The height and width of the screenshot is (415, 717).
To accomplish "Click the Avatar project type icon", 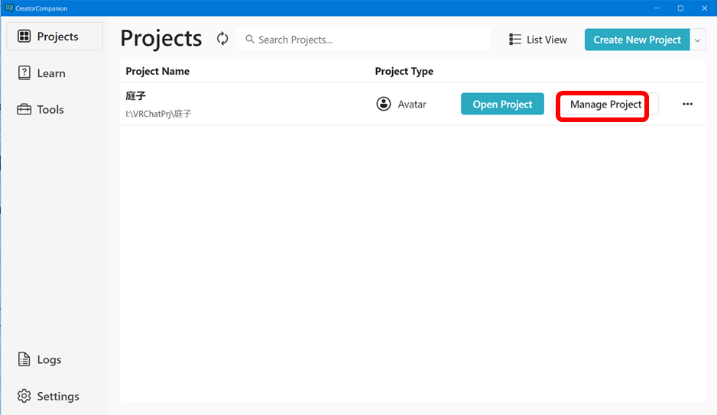I will tap(384, 105).
